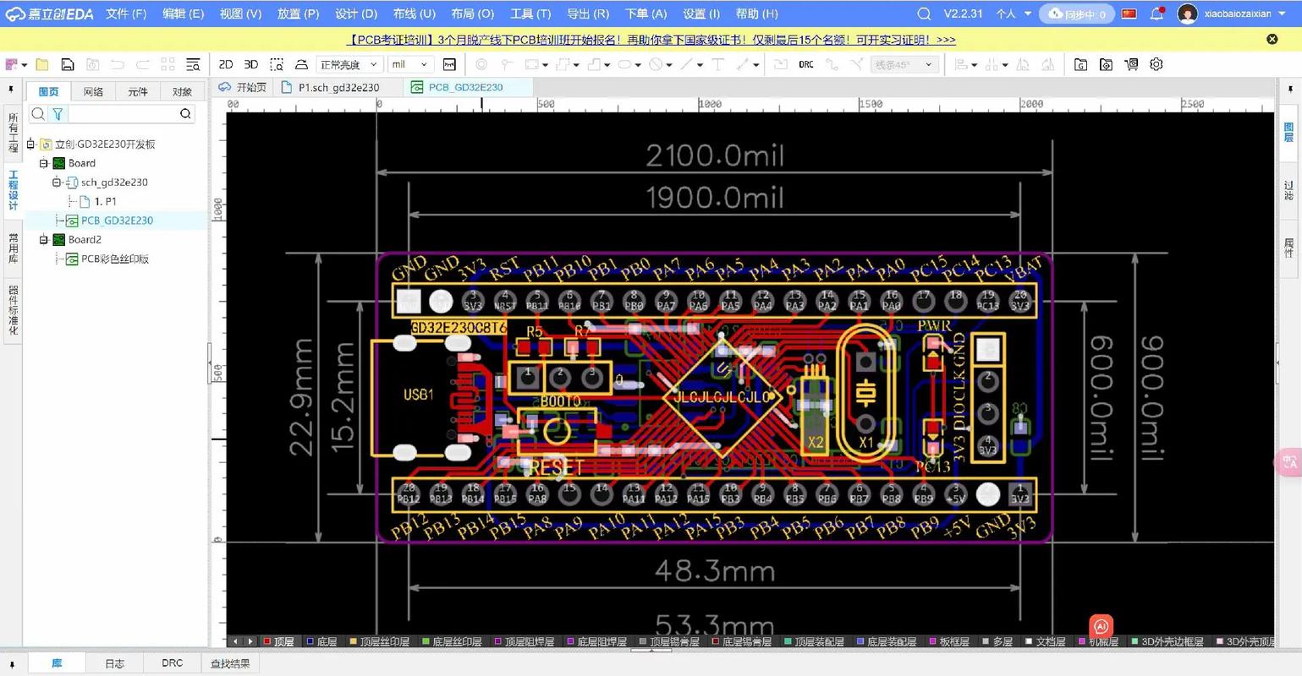Switch to 3D view mode
This screenshot has width=1302, height=676.
[x=250, y=64]
